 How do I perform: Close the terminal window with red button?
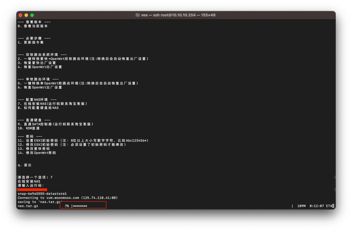(x=21, y=15)
